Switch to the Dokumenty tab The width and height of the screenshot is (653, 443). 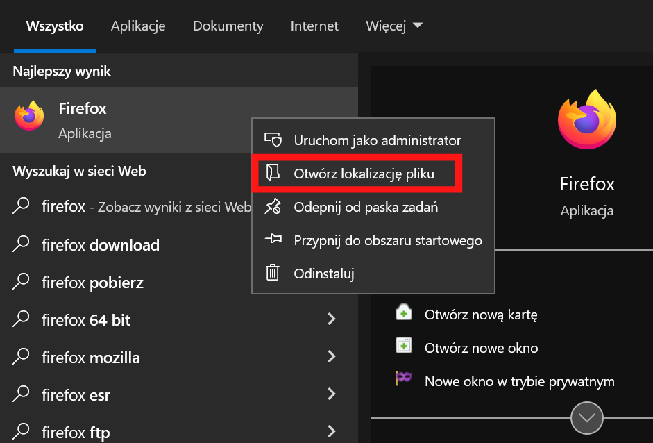point(228,26)
